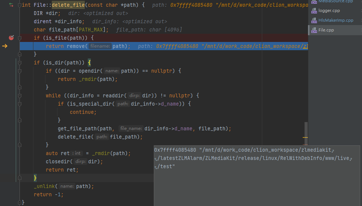362x206 pixels.
Task: Collapse the if (is_file(path)) block
Action: pos(20,38)
